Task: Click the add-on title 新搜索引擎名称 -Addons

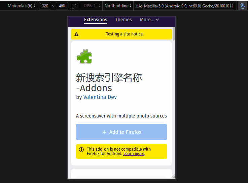Action: click(x=109, y=82)
